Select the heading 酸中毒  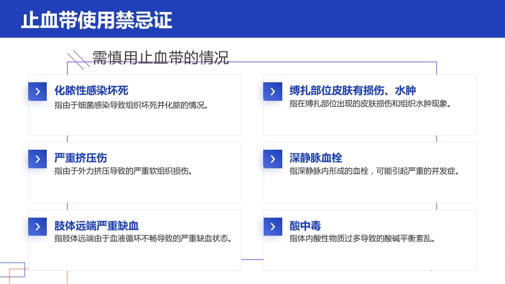[x=305, y=226]
